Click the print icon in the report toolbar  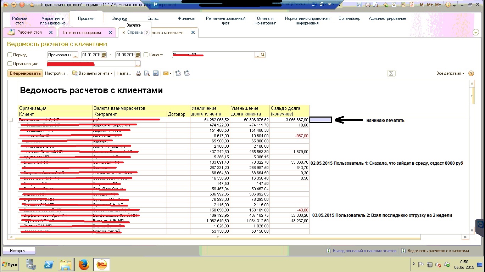coord(139,73)
